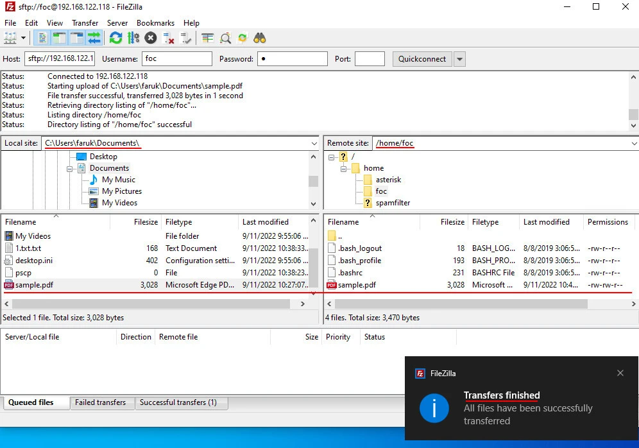Open the Quickconnect history dropdown arrow
This screenshot has width=639, height=448.
pos(459,59)
